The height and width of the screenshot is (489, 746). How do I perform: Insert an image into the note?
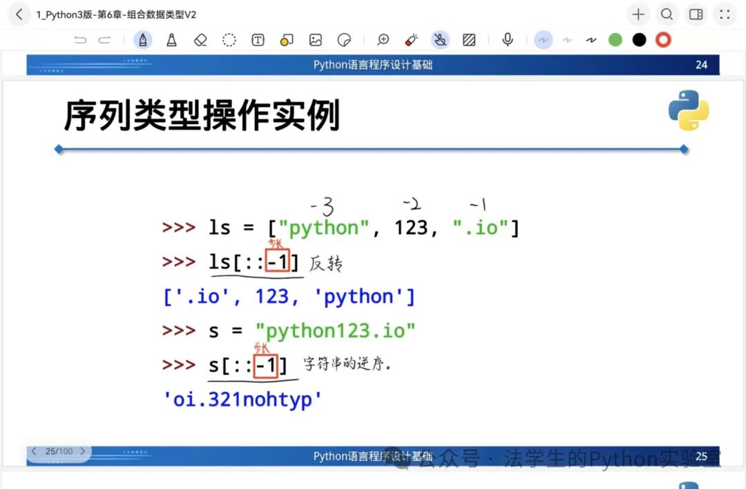click(x=316, y=40)
